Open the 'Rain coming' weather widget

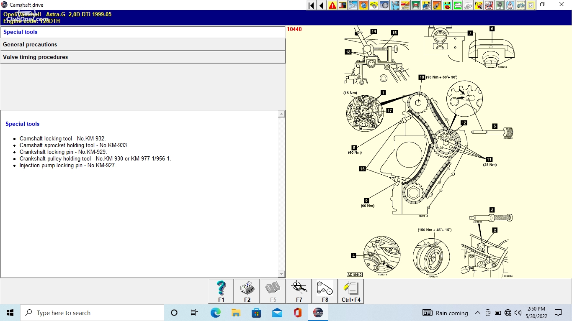[445, 313]
